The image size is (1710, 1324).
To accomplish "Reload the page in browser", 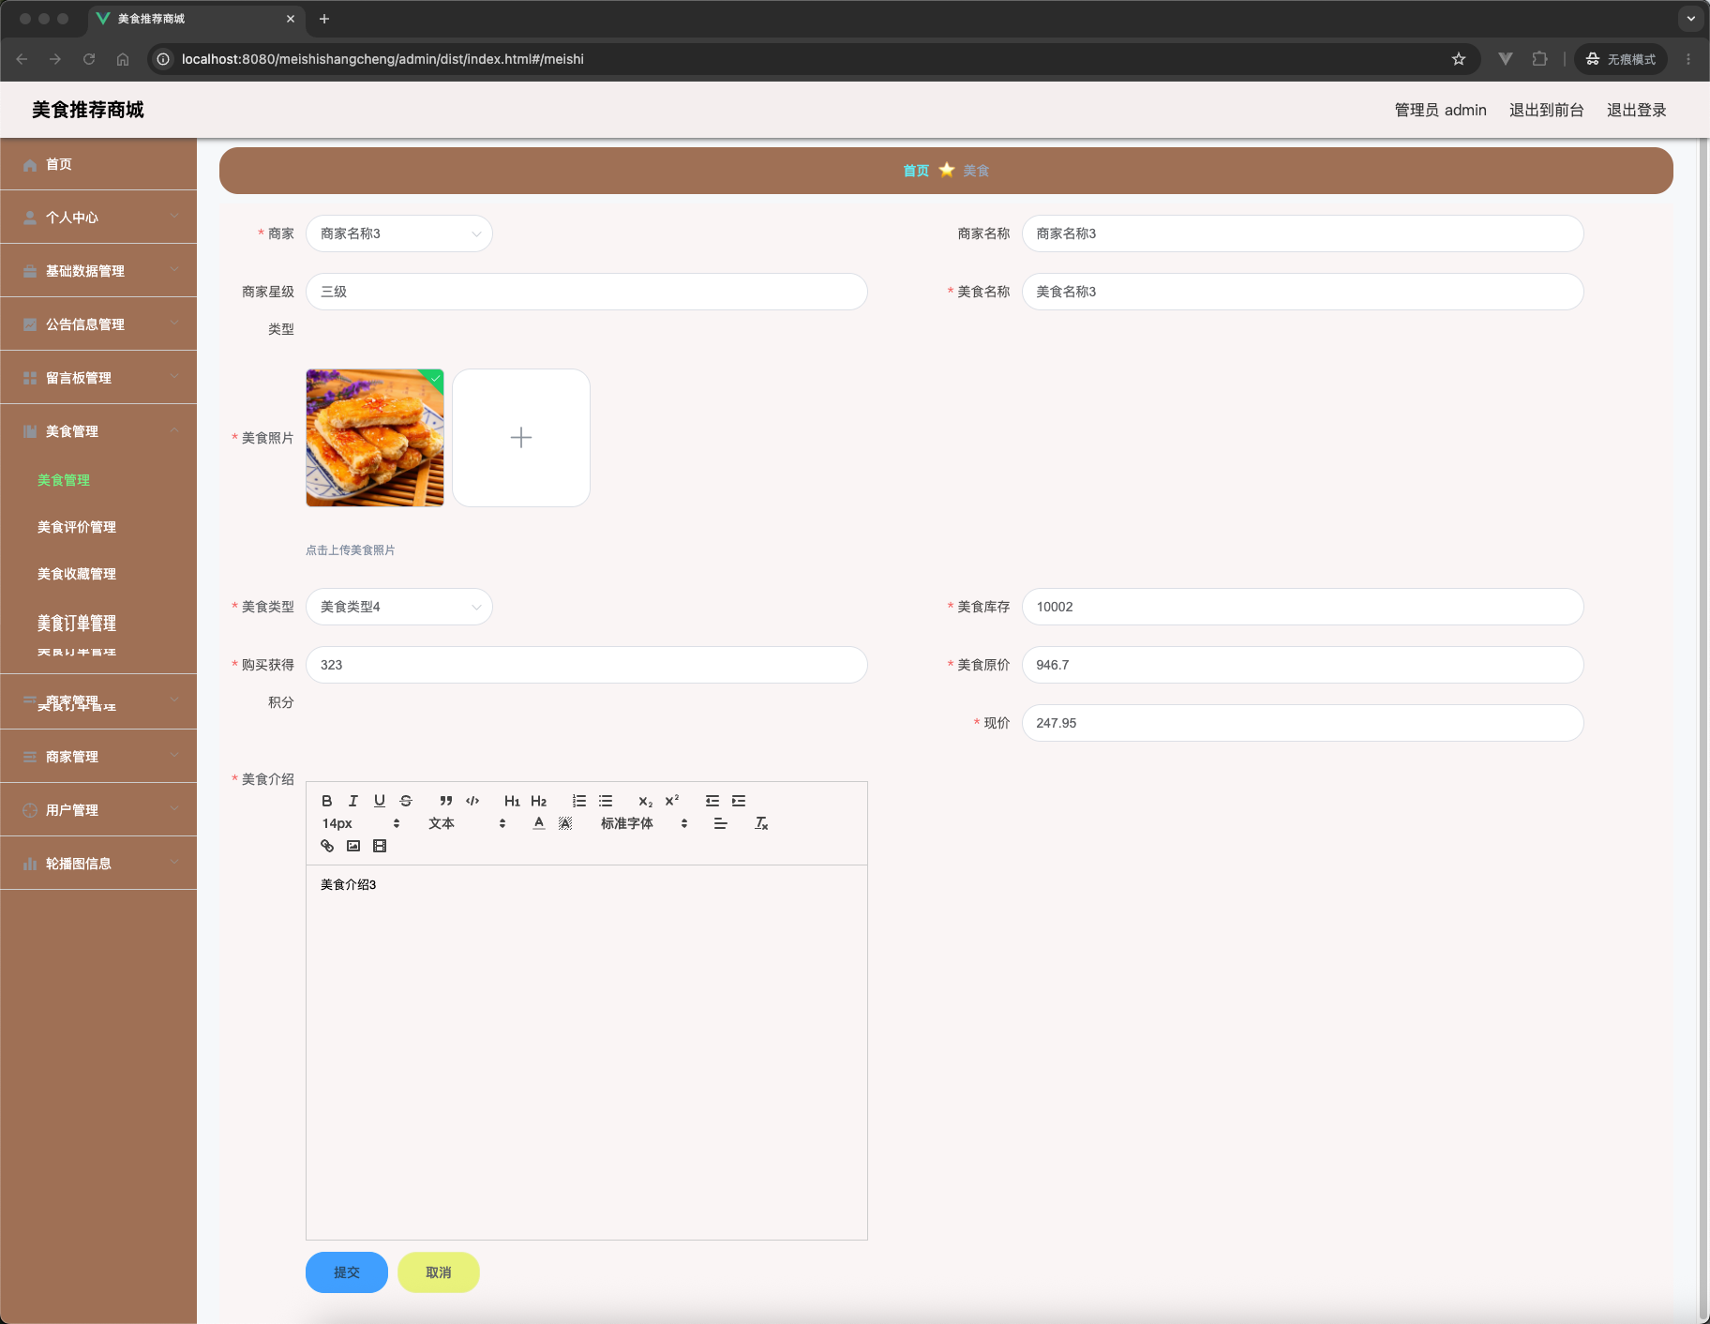I will point(89,59).
